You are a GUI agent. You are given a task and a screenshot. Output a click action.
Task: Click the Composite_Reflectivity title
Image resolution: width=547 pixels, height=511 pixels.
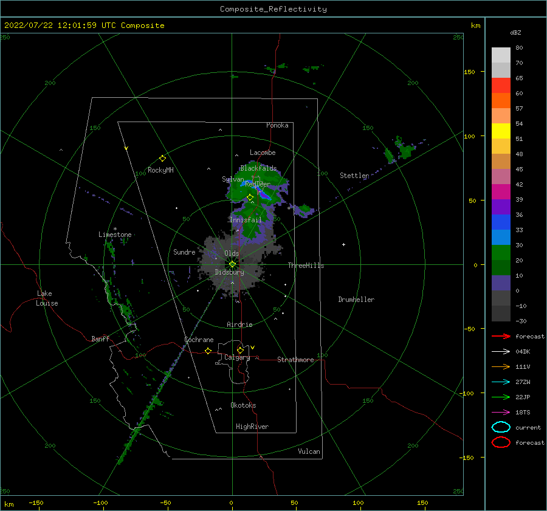[273, 9]
